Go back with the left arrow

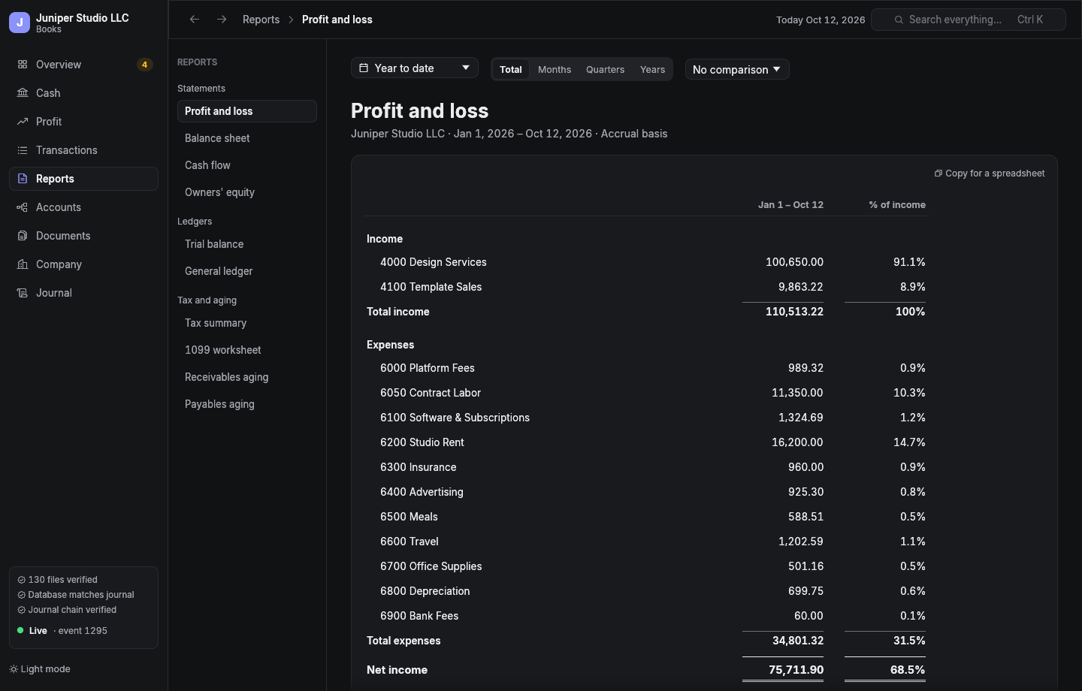click(x=195, y=20)
